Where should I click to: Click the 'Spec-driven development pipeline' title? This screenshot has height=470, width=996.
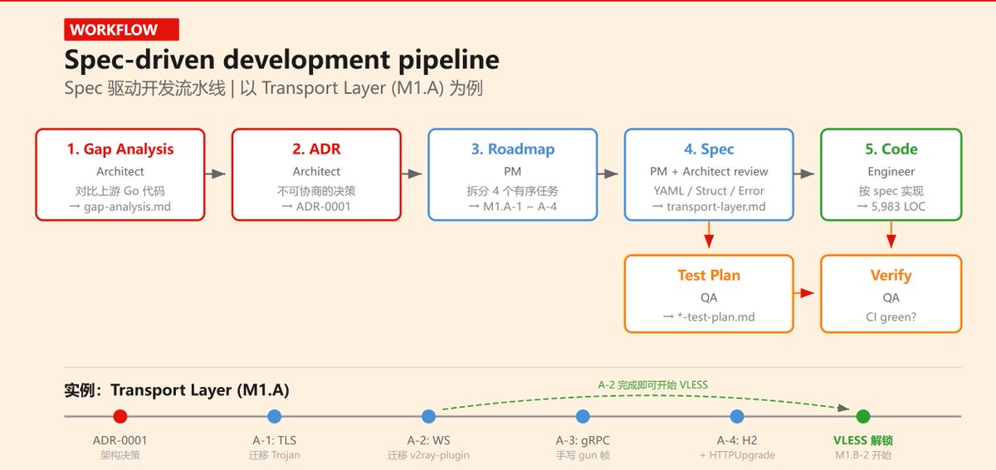[282, 60]
